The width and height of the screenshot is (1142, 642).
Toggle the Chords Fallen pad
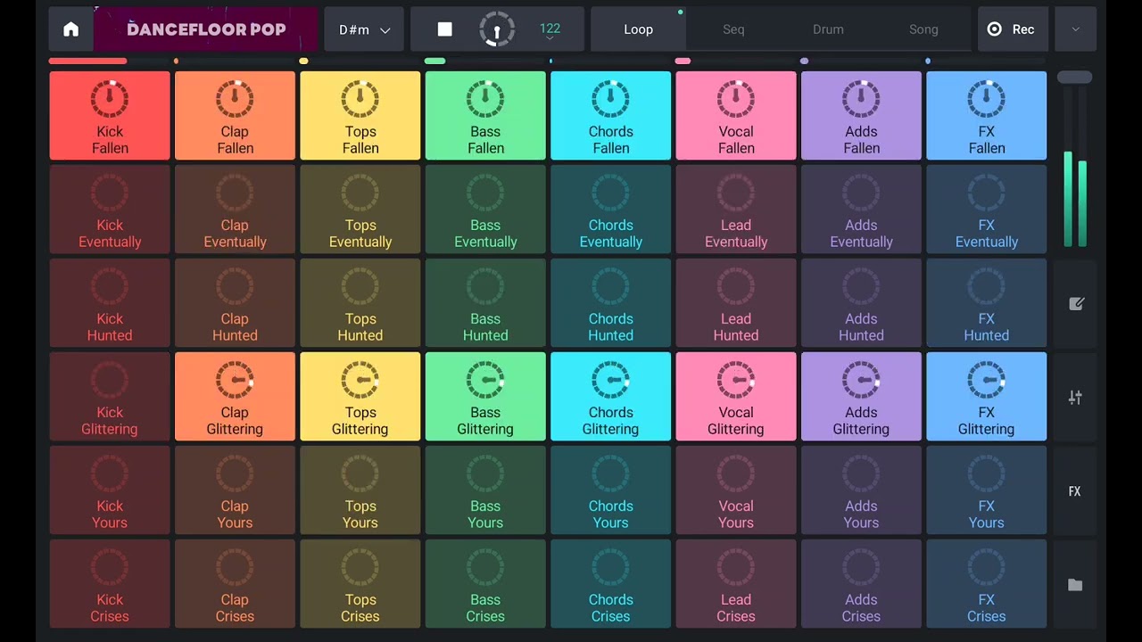(x=611, y=116)
